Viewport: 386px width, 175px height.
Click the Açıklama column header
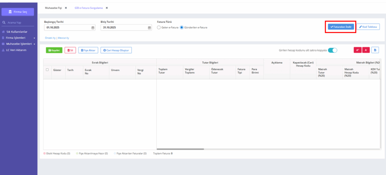click(x=277, y=69)
